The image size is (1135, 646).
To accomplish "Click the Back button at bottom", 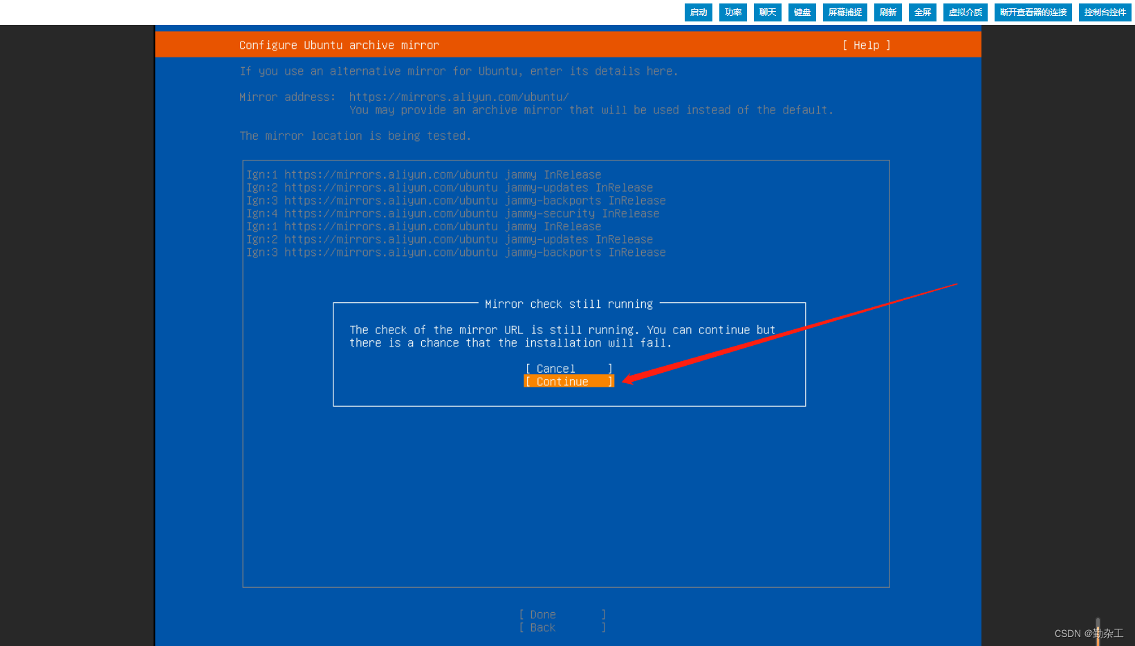I will point(562,628).
